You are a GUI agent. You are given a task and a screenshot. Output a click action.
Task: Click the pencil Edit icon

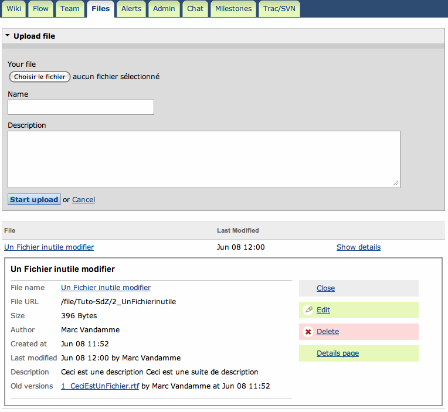308,310
